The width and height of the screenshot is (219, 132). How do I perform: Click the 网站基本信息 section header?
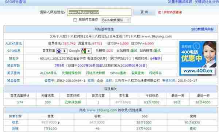click(104, 29)
